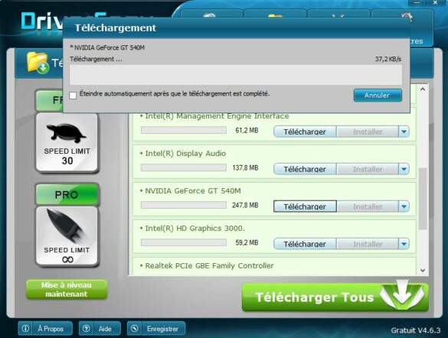Image resolution: width=448 pixels, height=338 pixels.
Task: Download NVIDIA GeForce GT 540M driver
Action: [305, 206]
